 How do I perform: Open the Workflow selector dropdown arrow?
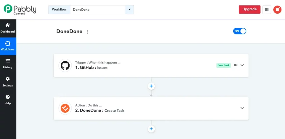pos(129,10)
